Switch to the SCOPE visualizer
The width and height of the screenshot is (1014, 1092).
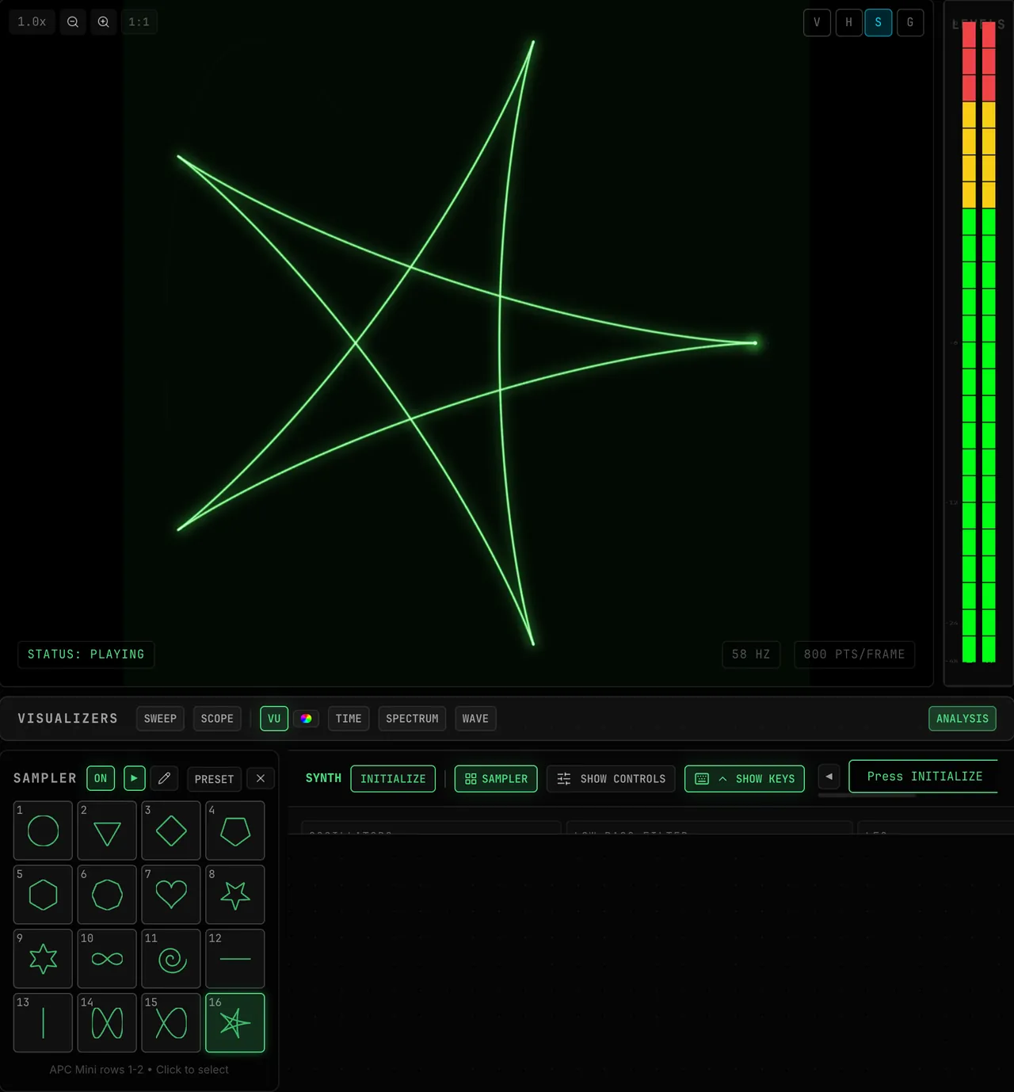pos(217,719)
